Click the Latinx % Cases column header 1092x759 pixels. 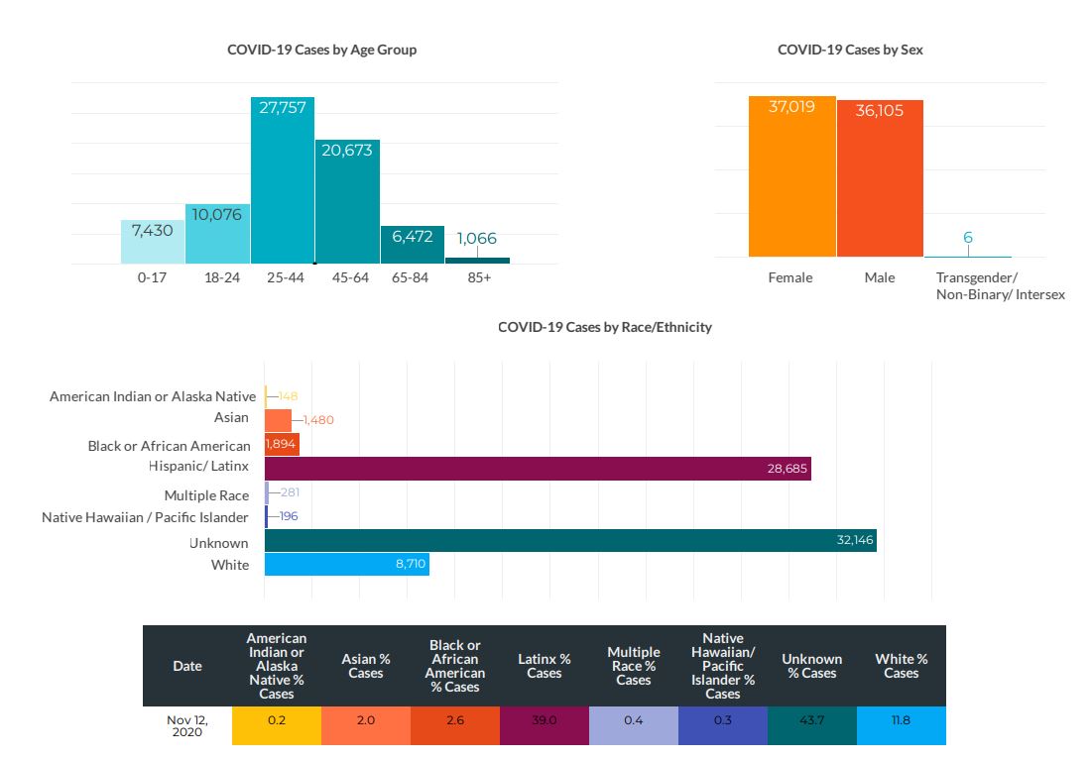pos(544,666)
